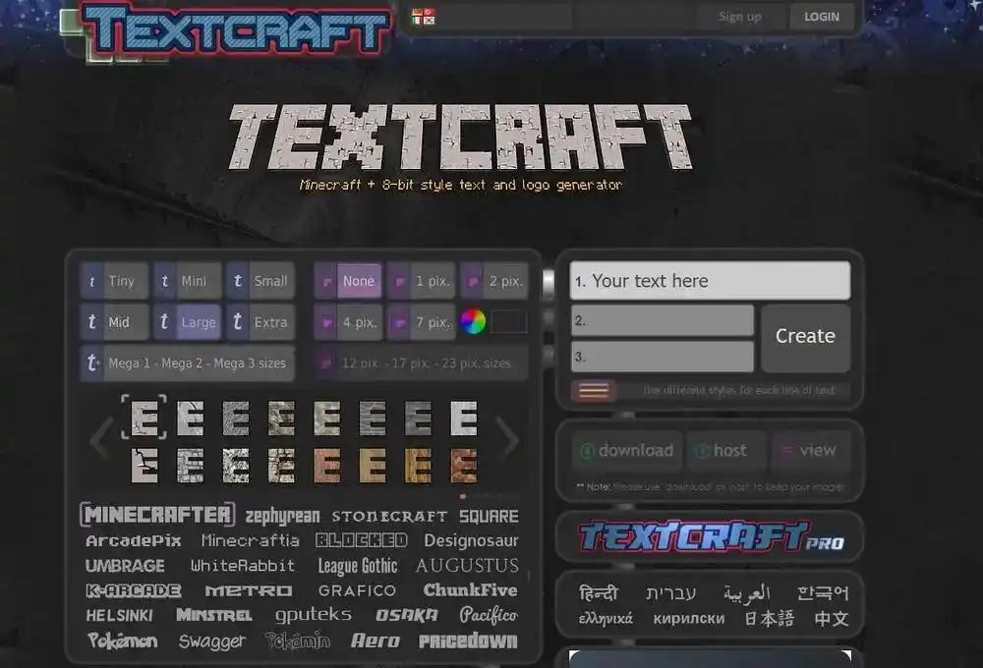The width and height of the screenshot is (983, 668).
Task: Choose the last E texture in bottom row
Action: (464, 466)
